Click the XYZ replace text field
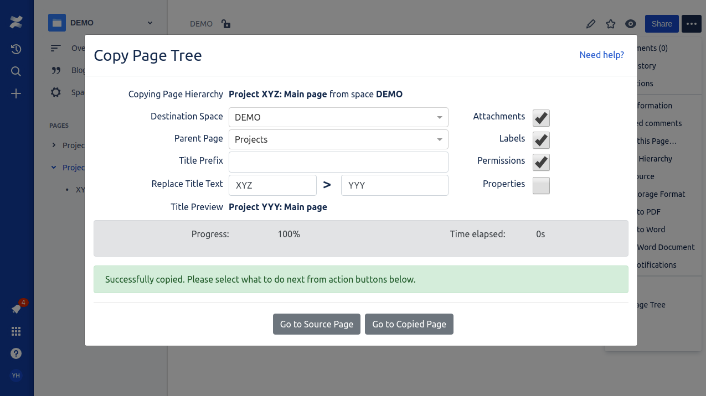The image size is (706, 396). 272,185
